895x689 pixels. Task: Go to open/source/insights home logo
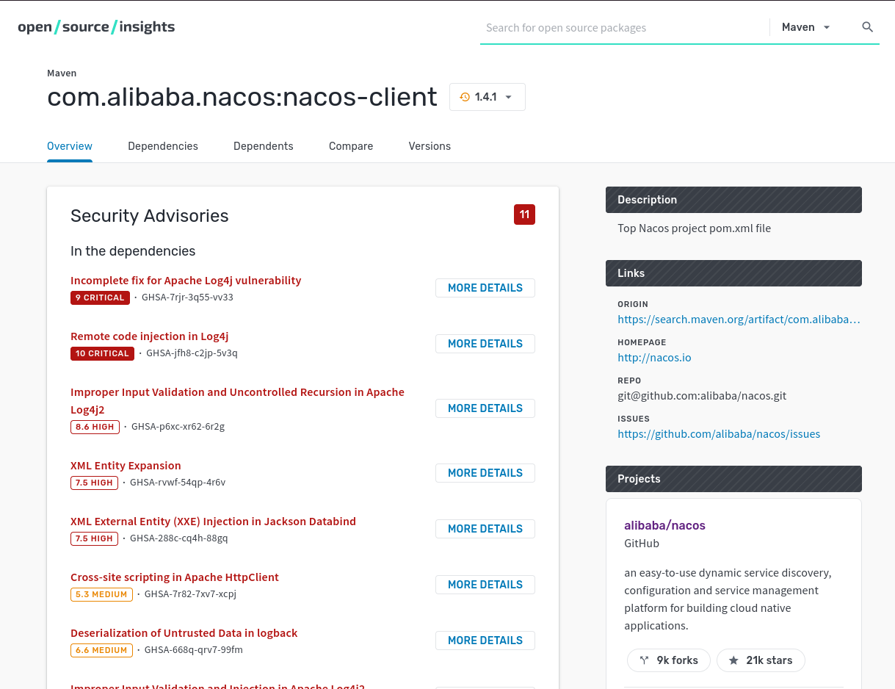pos(96,27)
